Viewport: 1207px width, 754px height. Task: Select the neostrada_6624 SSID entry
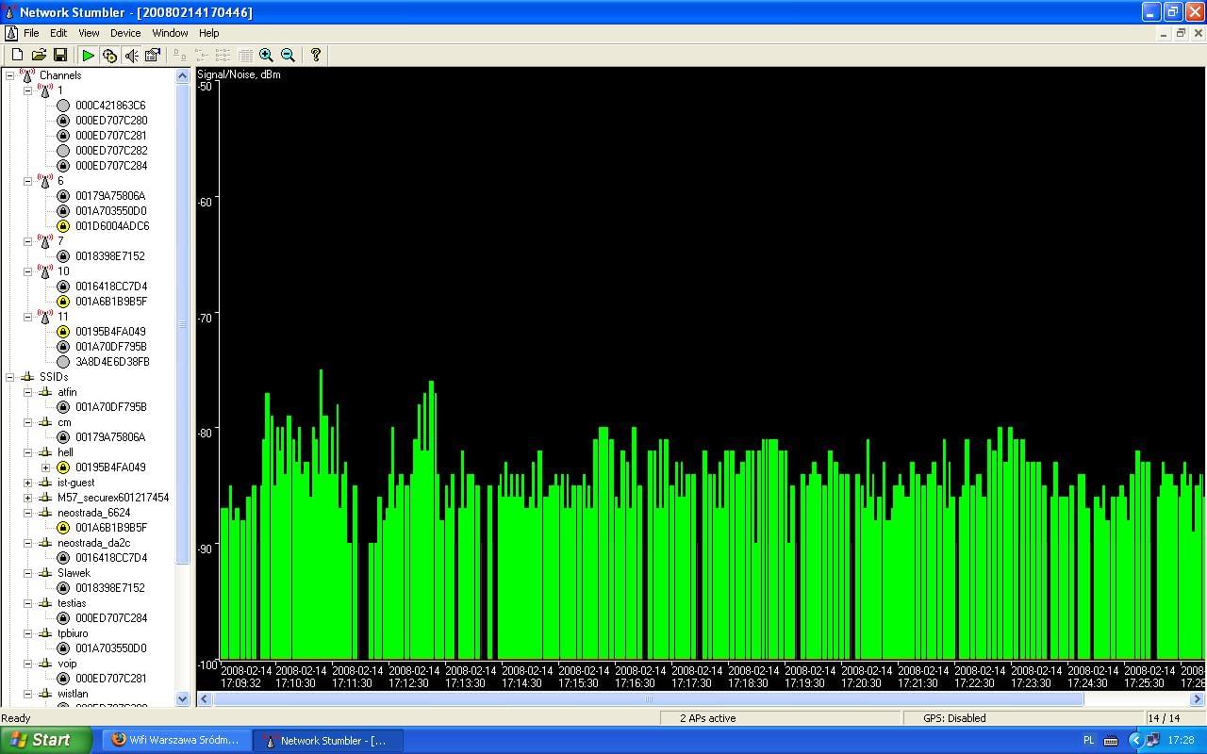click(x=93, y=513)
